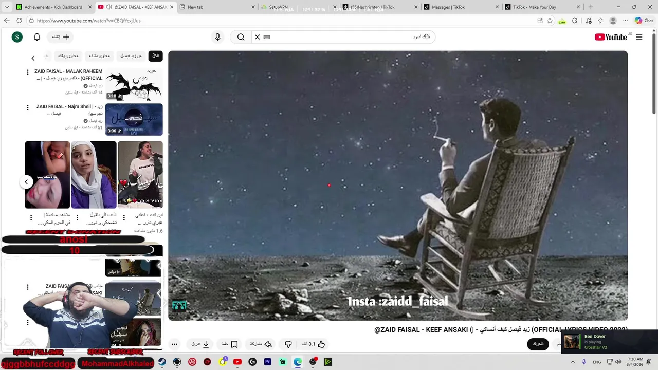The height and width of the screenshot is (370, 658).
Task: Open YouTube app icon in taskbar
Action: (237, 362)
